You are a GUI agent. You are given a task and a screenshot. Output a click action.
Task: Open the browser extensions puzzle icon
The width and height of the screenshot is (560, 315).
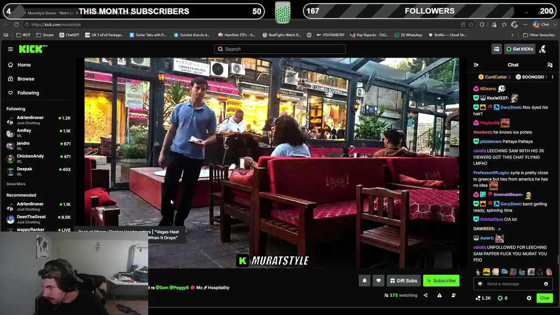(x=482, y=24)
